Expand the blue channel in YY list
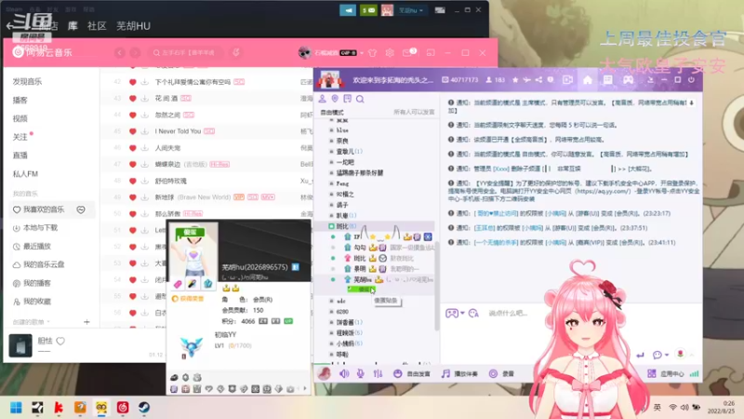This screenshot has height=419, width=744. tap(331, 130)
